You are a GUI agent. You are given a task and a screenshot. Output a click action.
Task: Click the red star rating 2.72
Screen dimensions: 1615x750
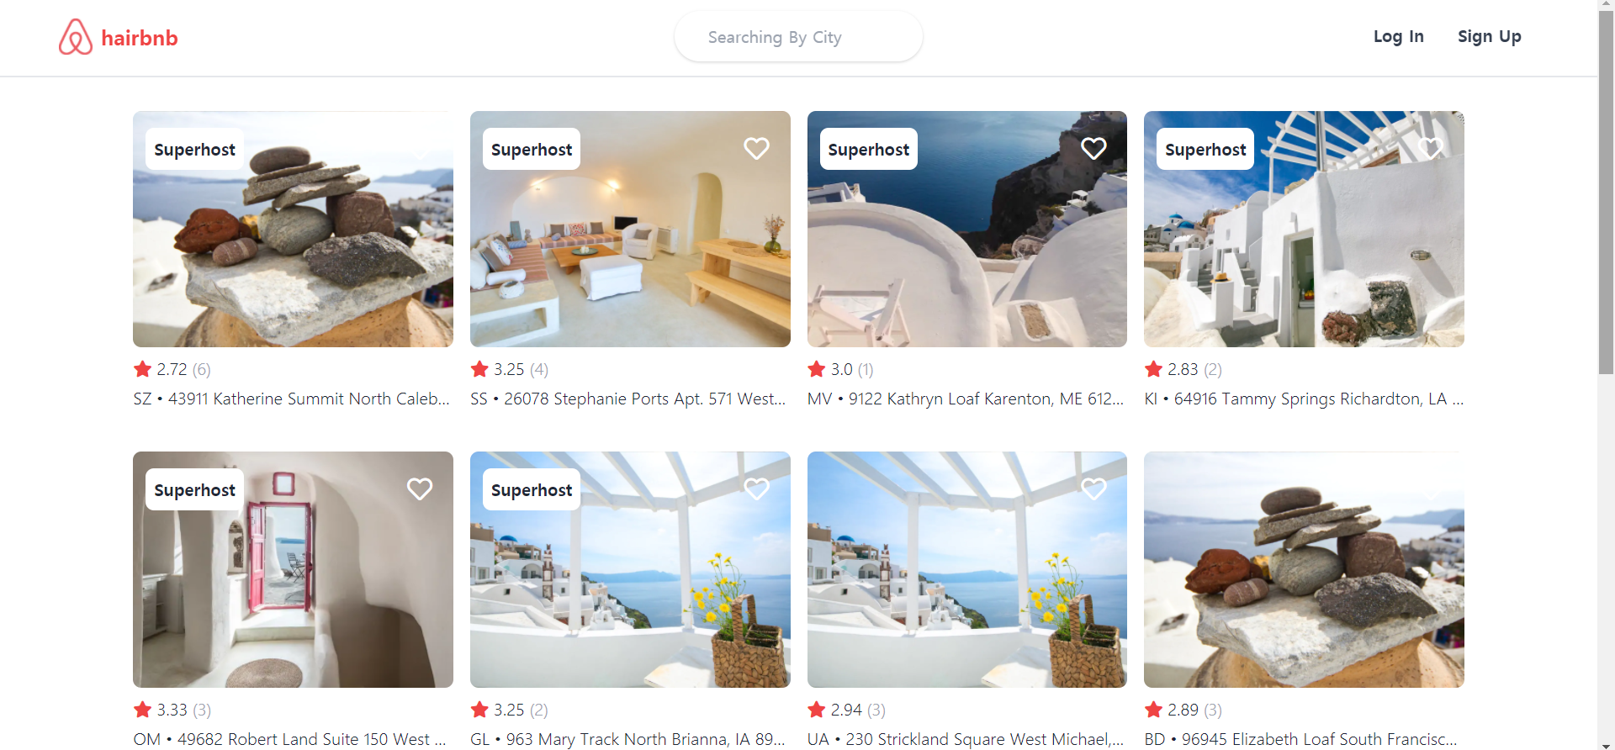pos(142,369)
